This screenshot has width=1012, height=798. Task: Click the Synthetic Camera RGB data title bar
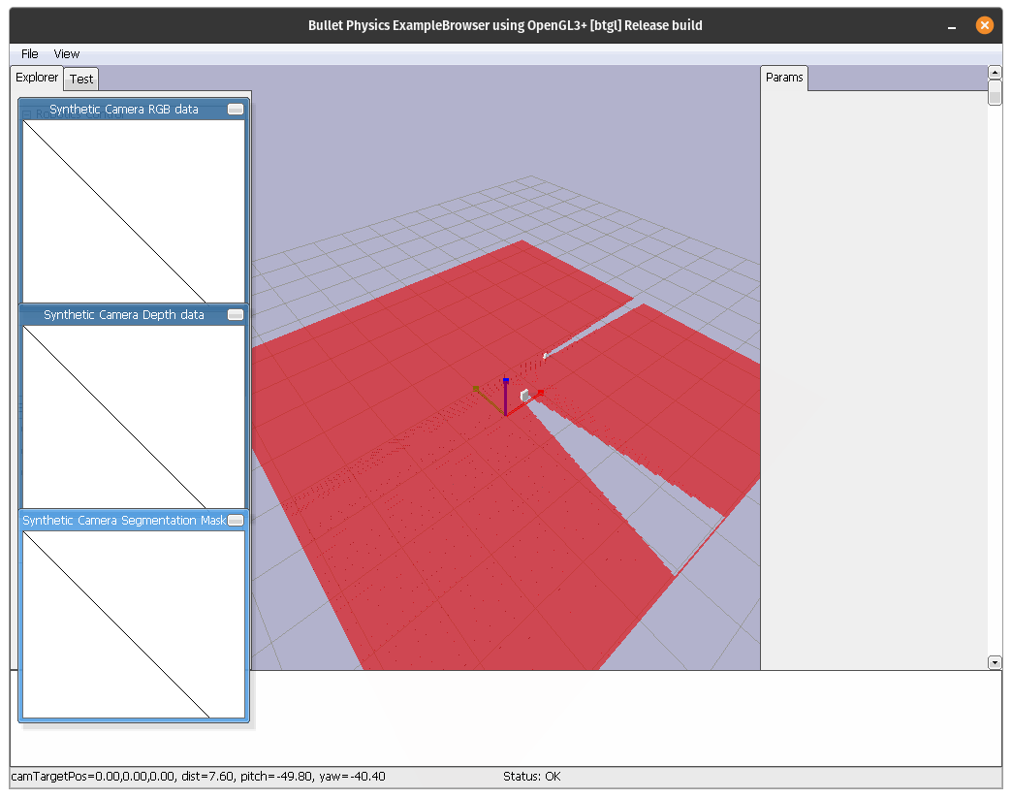pos(124,110)
